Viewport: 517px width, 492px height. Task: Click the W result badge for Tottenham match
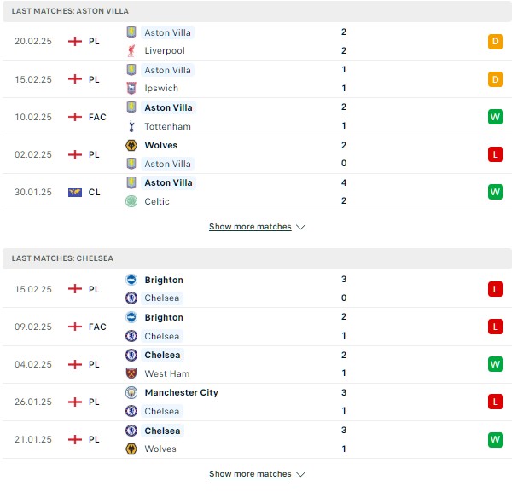coord(495,117)
